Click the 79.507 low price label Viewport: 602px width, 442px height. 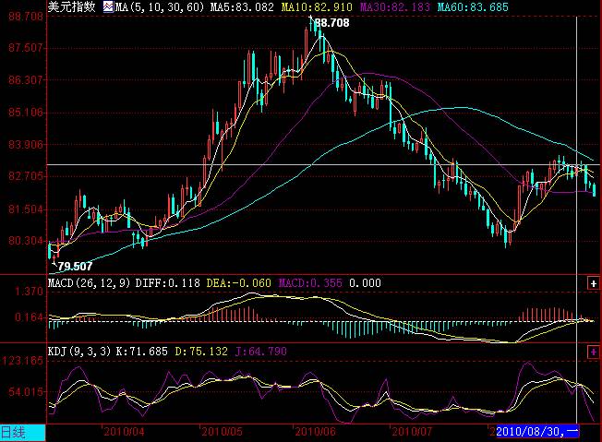point(76,267)
